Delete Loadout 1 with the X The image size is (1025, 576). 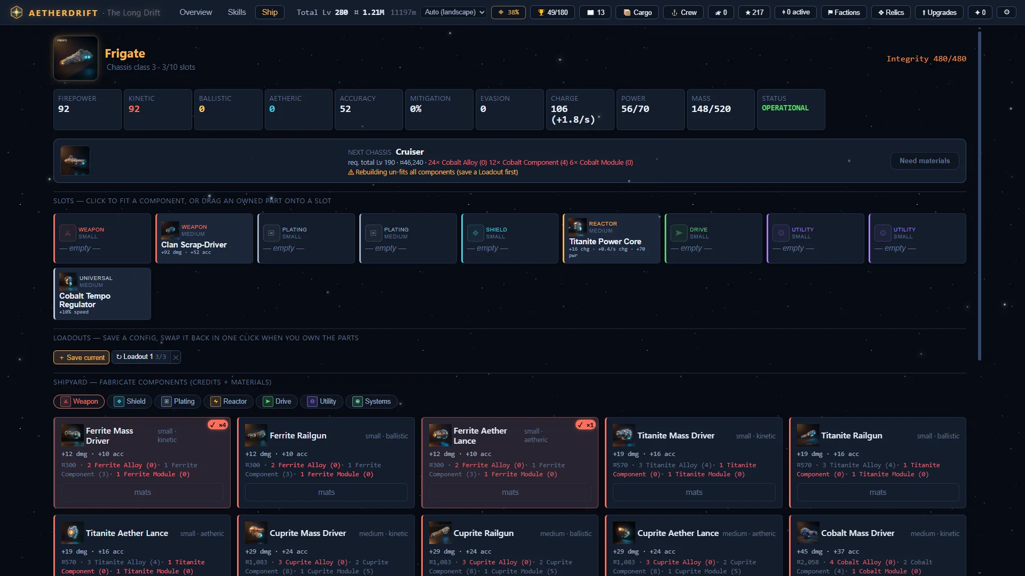[176, 357]
